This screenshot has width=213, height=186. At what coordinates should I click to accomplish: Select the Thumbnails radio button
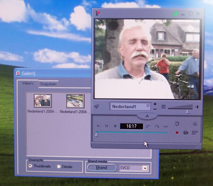pyautogui.click(x=30, y=166)
